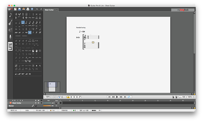Open the zoom 100% dropdown below the score
Viewport: 203px width, 122px height.
(48, 97)
